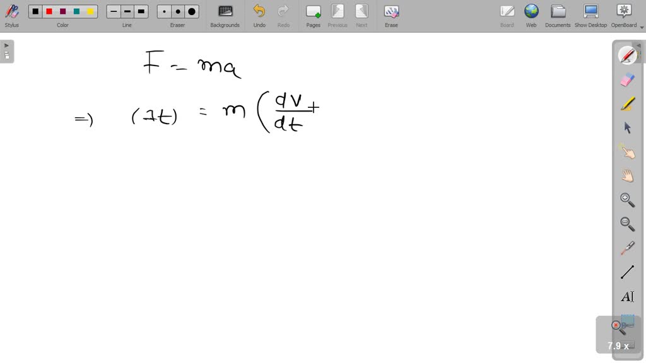This screenshot has height=363, width=646.
Task: Select the Eraser tool in the right sidebar
Action: click(626, 79)
